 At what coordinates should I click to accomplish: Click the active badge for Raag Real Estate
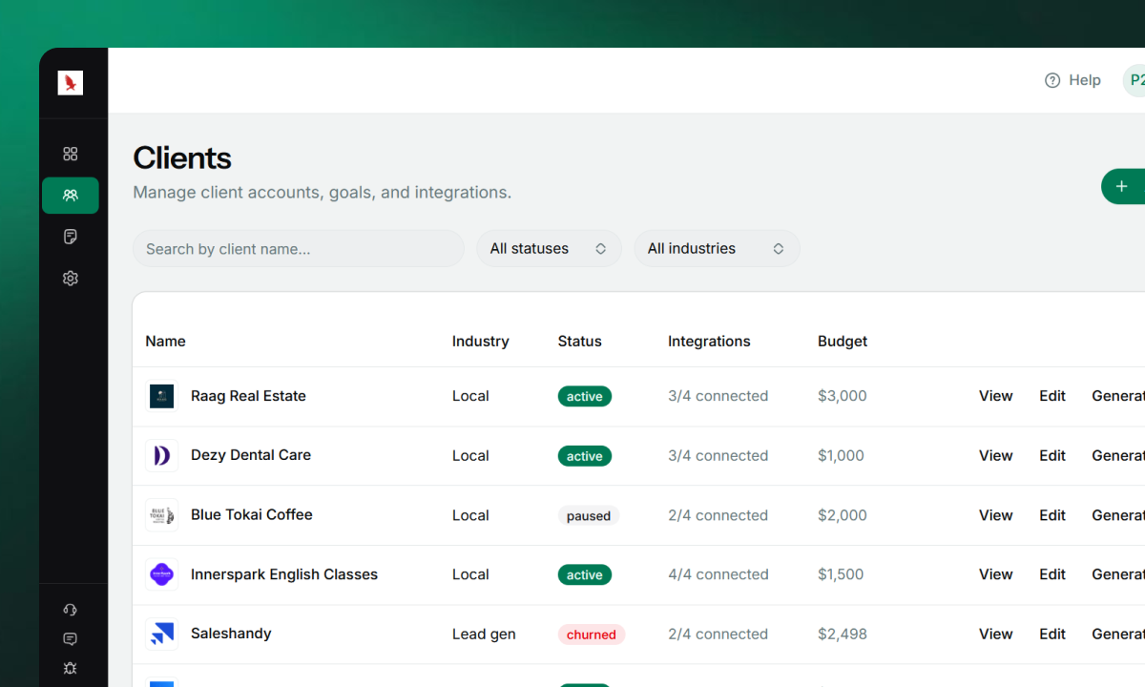coord(585,396)
